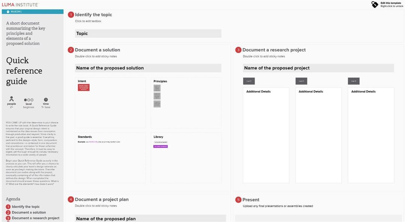Click the Quick reference guide title
Screen dimensions: 405x222
[24, 71]
